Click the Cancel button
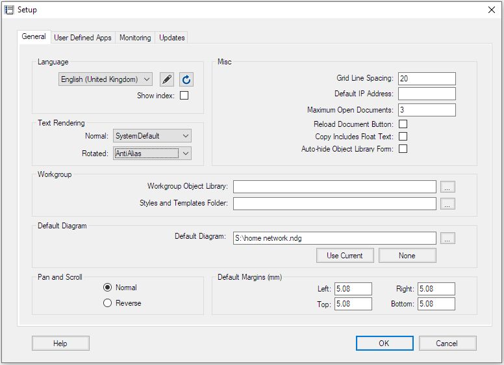Viewport: 504px width, 365px height. point(447,344)
